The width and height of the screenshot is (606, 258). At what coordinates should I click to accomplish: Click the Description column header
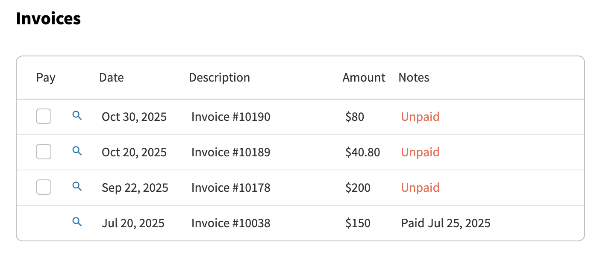tap(219, 78)
